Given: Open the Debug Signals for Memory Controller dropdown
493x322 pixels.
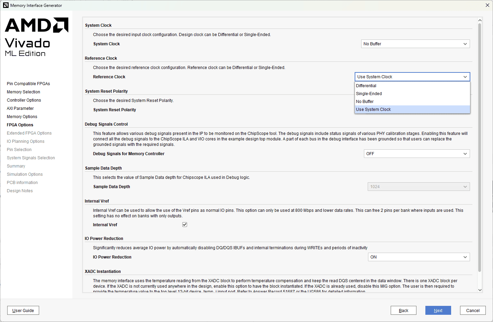Looking at the screenshot, I should [416, 154].
